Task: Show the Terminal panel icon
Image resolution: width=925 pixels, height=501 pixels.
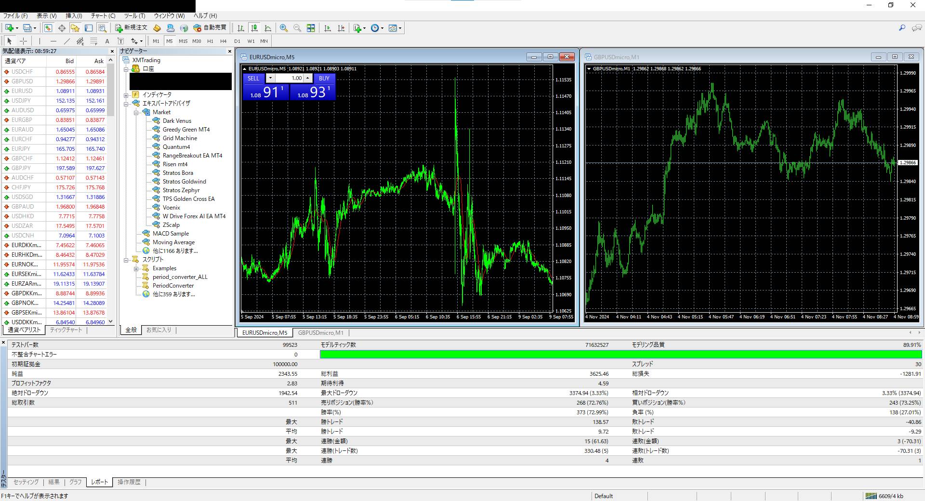Action: [x=89, y=28]
